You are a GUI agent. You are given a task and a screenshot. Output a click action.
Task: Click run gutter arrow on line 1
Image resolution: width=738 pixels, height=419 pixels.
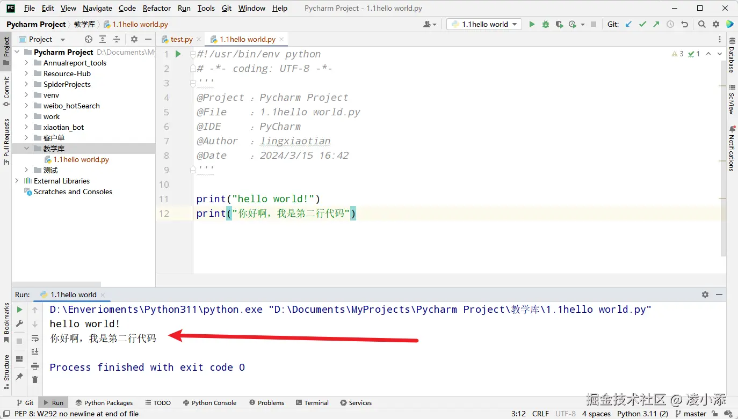178,54
